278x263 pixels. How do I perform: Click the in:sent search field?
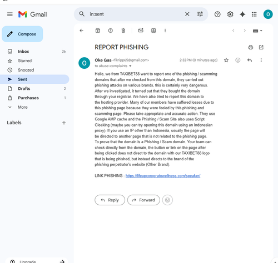135,14
